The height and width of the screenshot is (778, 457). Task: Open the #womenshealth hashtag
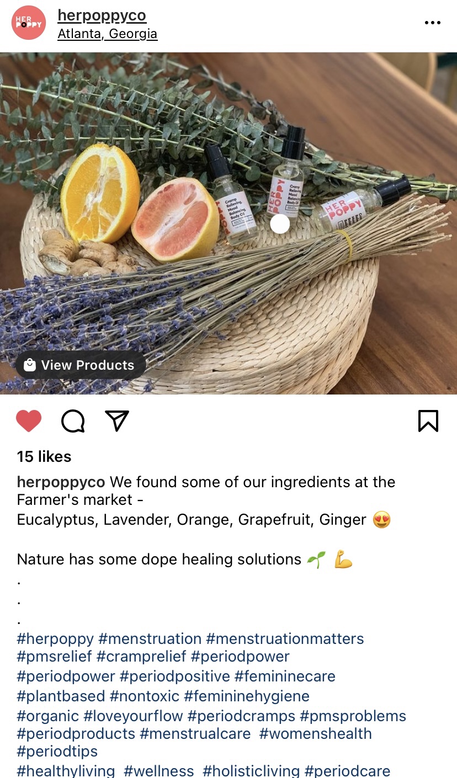316,734
